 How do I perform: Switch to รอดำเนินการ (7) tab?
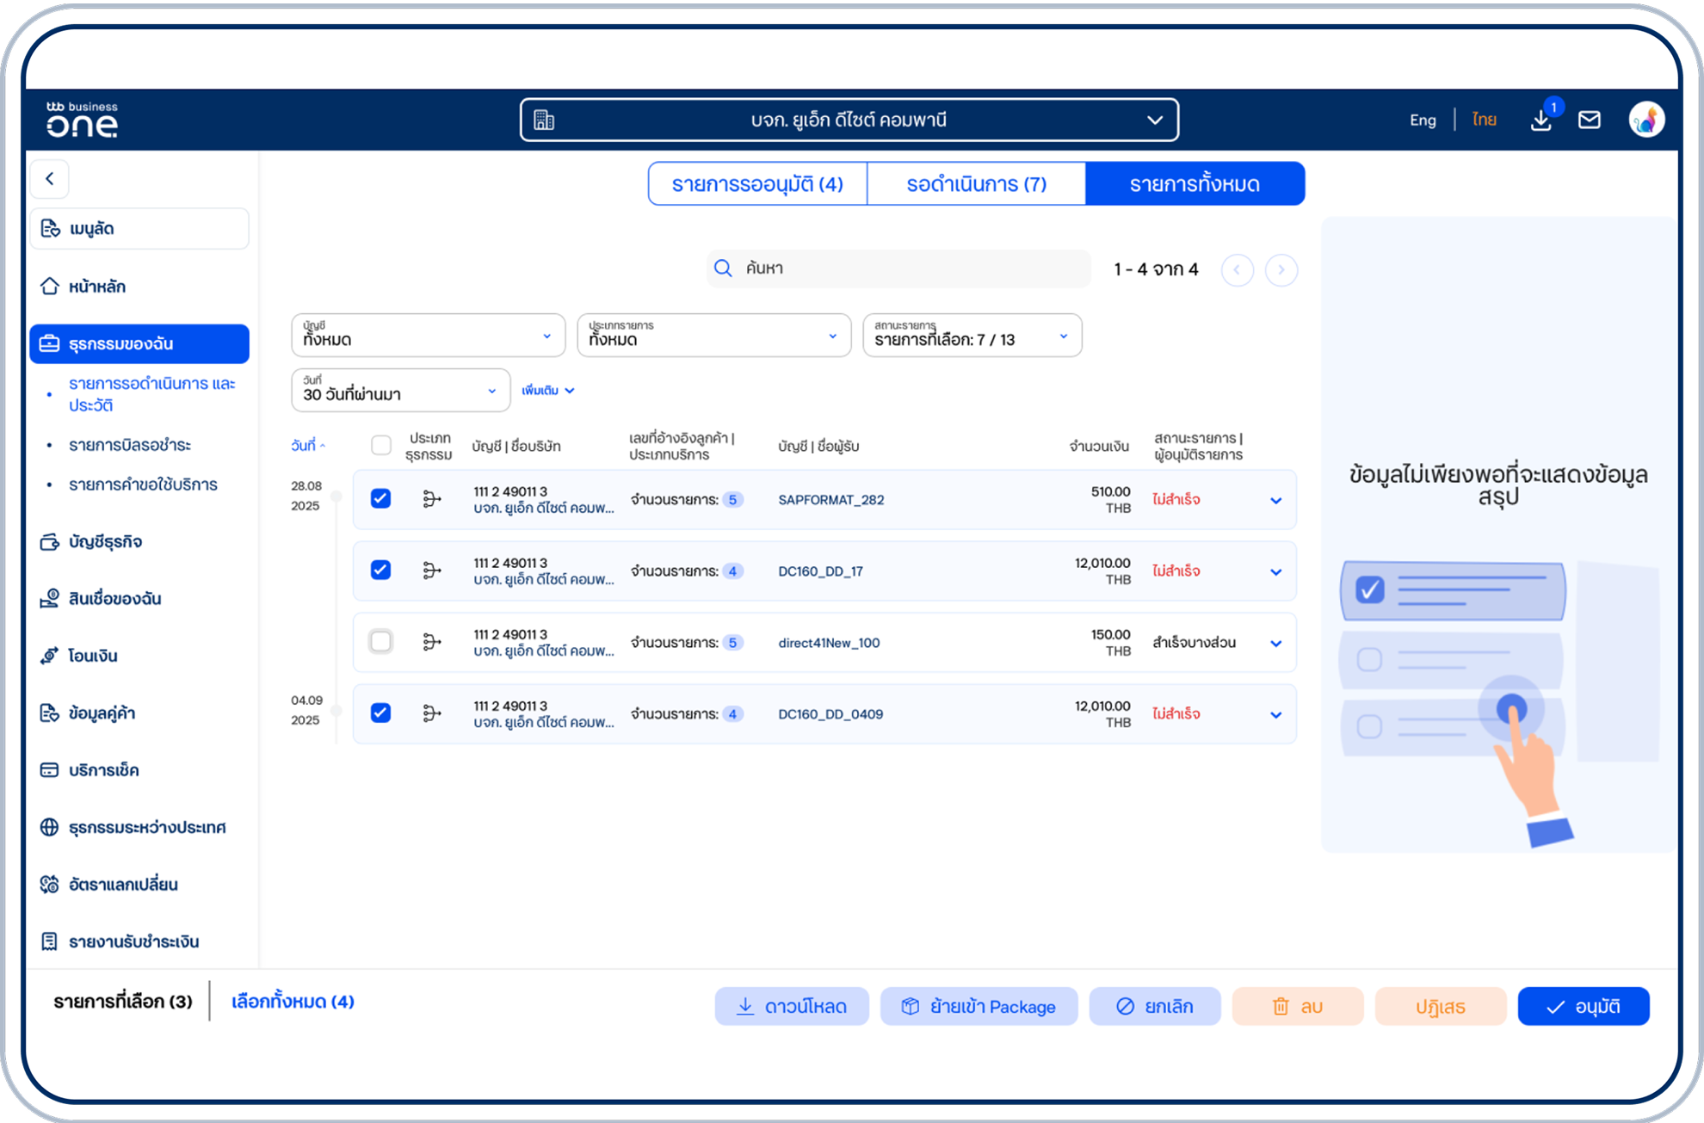click(976, 184)
